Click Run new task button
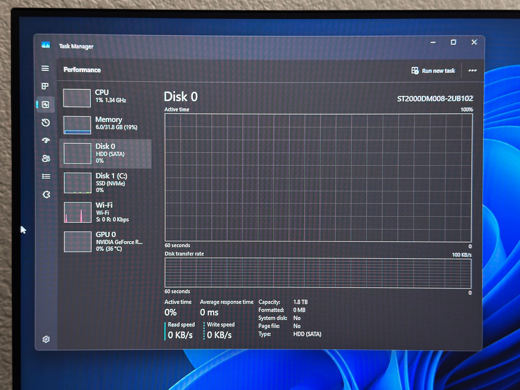This screenshot has width=520, height=390. 433,71
